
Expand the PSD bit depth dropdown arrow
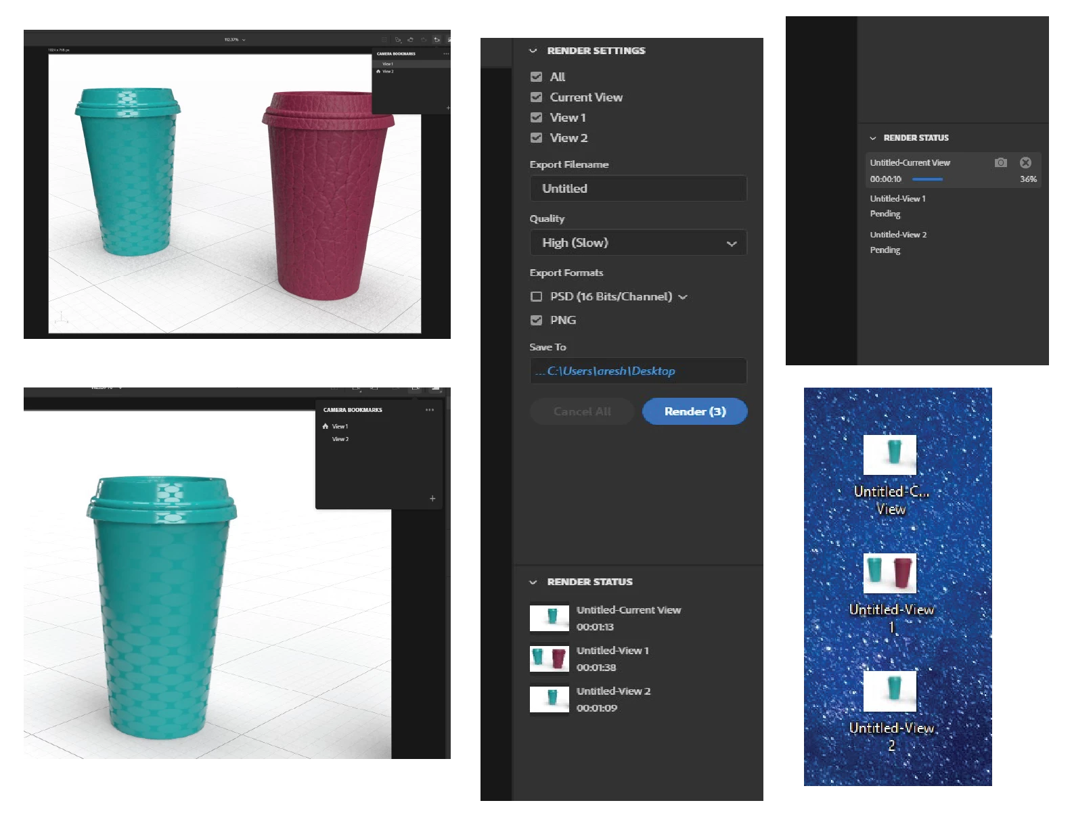click(x=683, y=297)
